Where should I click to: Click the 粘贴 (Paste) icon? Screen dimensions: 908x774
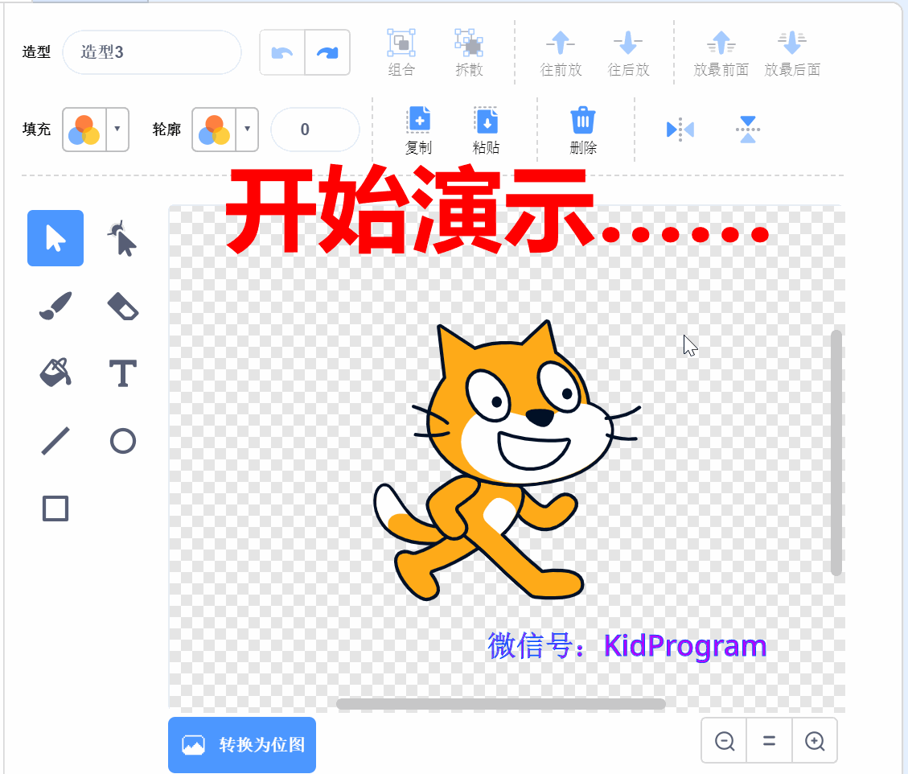coord(487,120)
